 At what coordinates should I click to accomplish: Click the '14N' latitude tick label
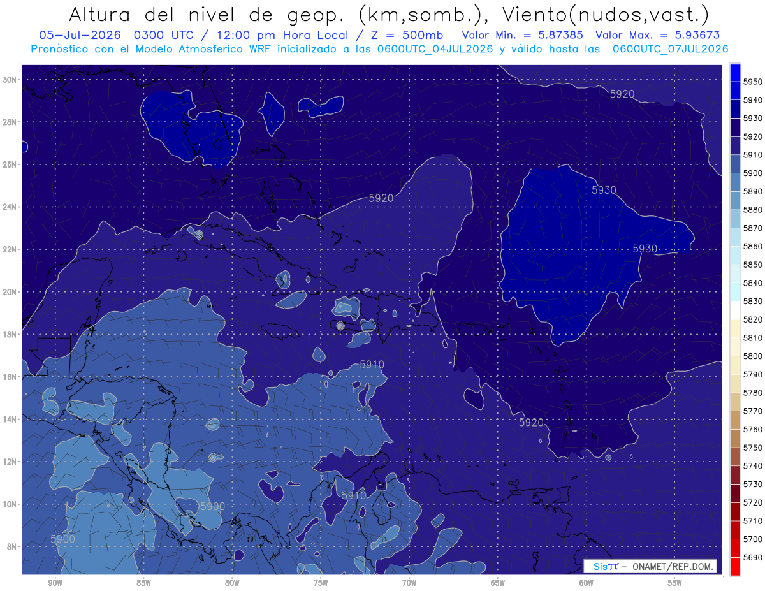click(x=10, y=419)
